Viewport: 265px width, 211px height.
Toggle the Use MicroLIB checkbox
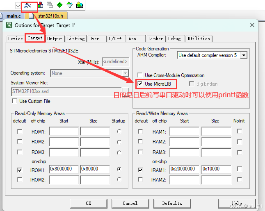coord(140,84)
